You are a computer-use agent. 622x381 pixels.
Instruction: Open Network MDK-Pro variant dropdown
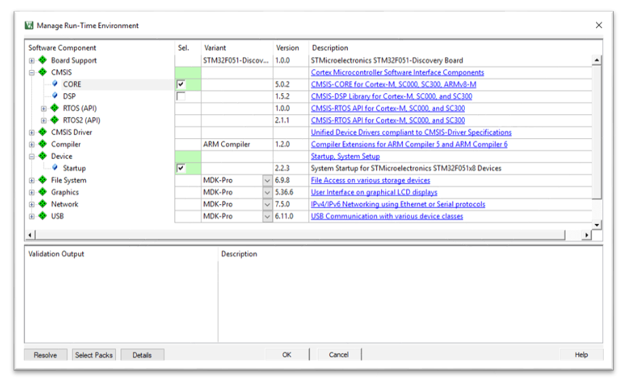[x=267, y=204]
